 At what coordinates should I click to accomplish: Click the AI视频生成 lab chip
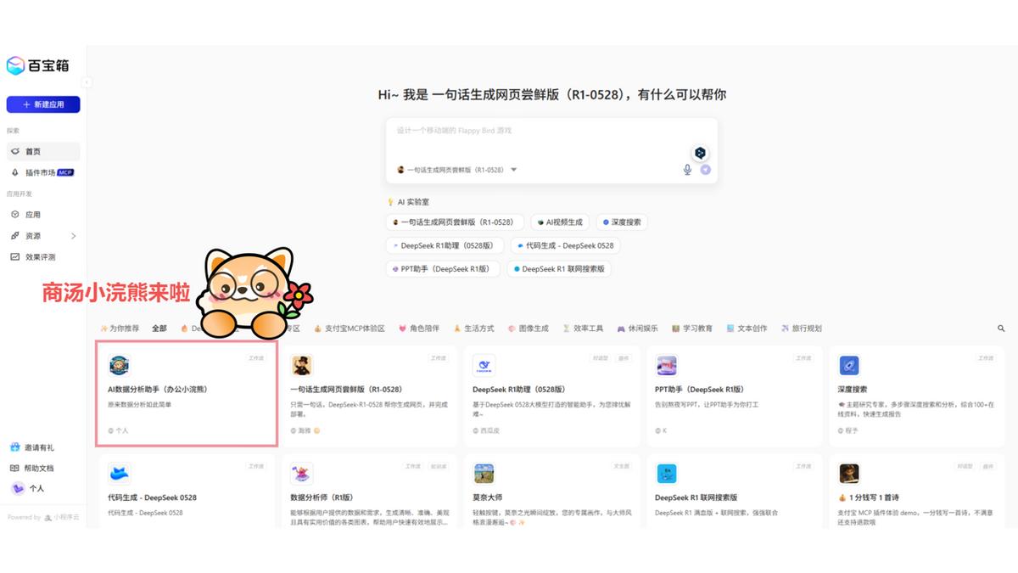[x=560, y=222]
